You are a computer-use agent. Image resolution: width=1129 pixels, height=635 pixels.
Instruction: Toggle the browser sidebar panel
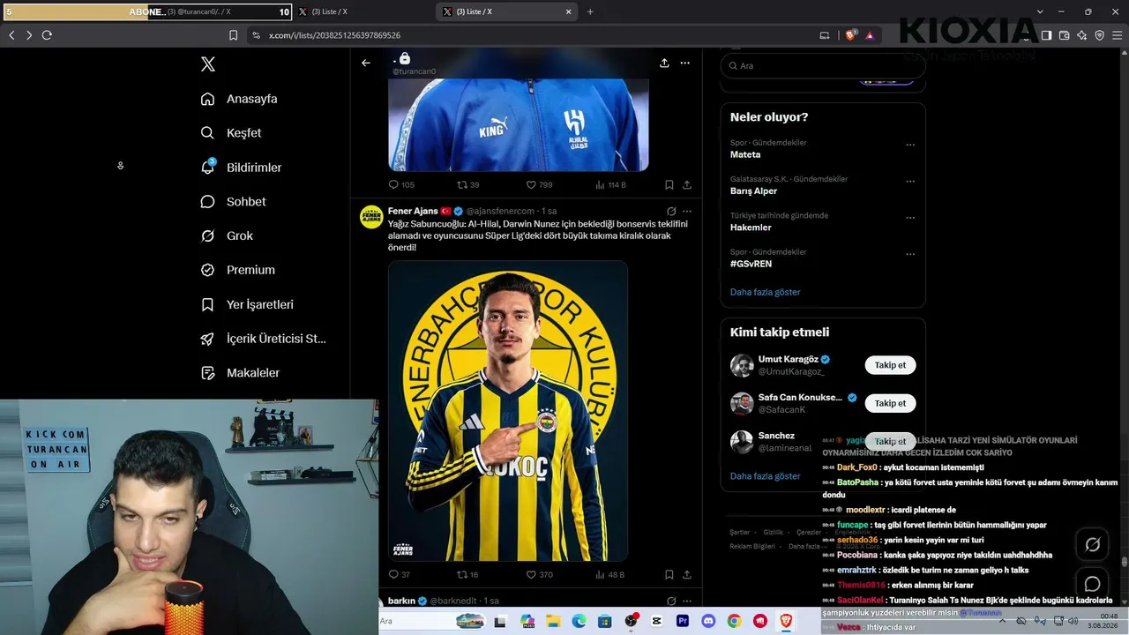point(1046,35)
